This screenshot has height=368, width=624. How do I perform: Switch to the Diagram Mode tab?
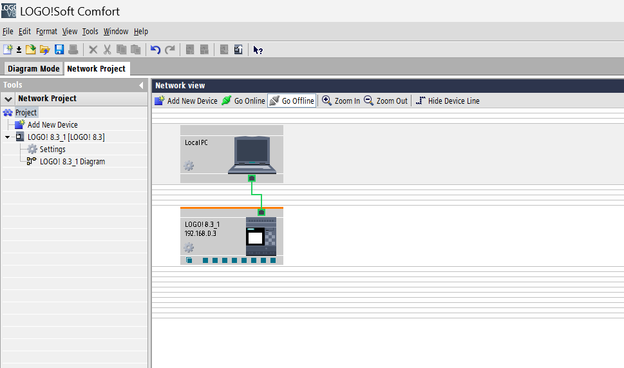tap(34, 68)
